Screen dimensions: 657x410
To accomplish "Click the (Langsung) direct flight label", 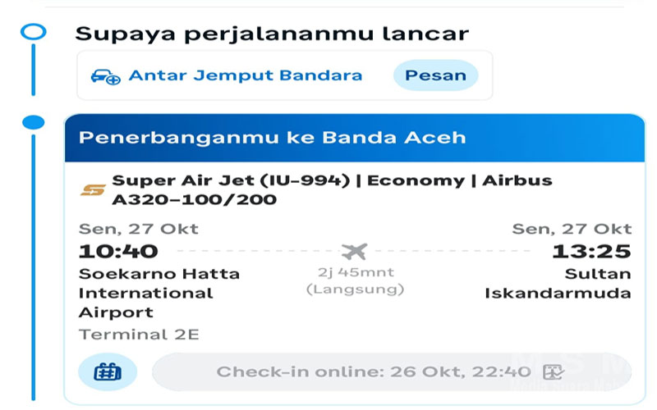I will [x=354, y=289].
